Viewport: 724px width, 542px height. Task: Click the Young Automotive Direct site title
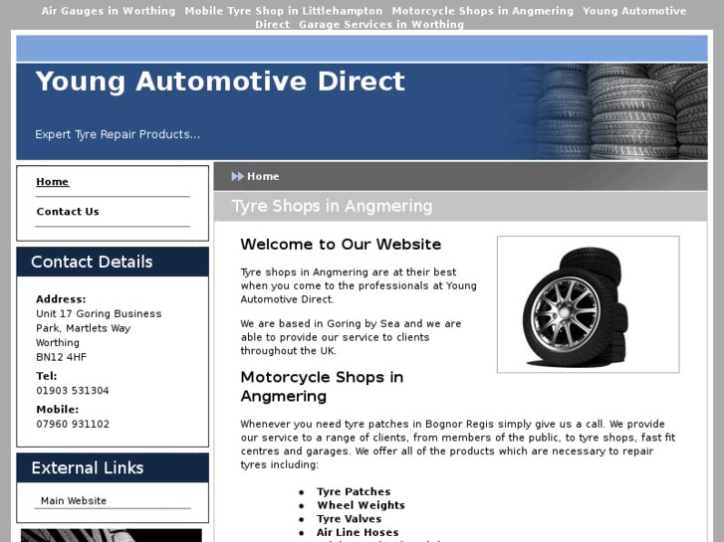[220, 82]
